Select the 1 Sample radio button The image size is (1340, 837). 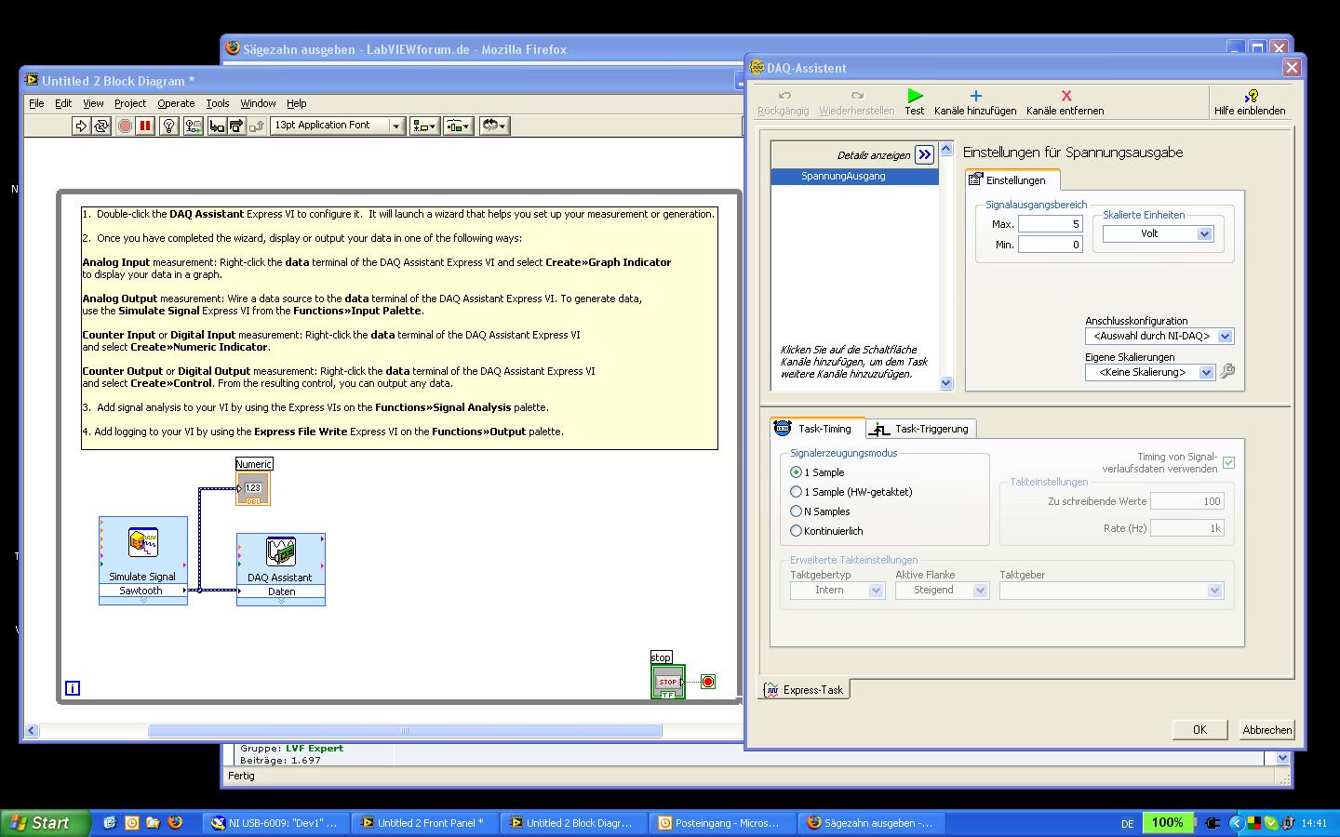[796, 472]
